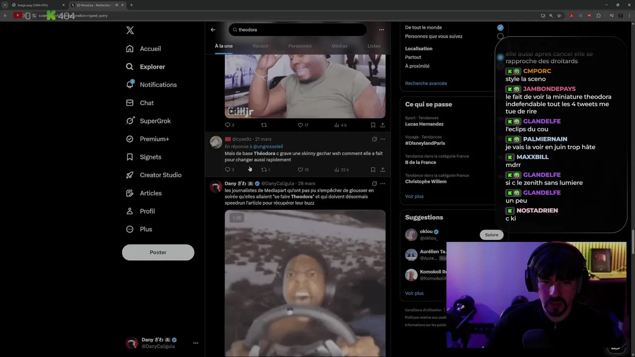Open the steering wheel video thumbnail

tap(305, 283)
